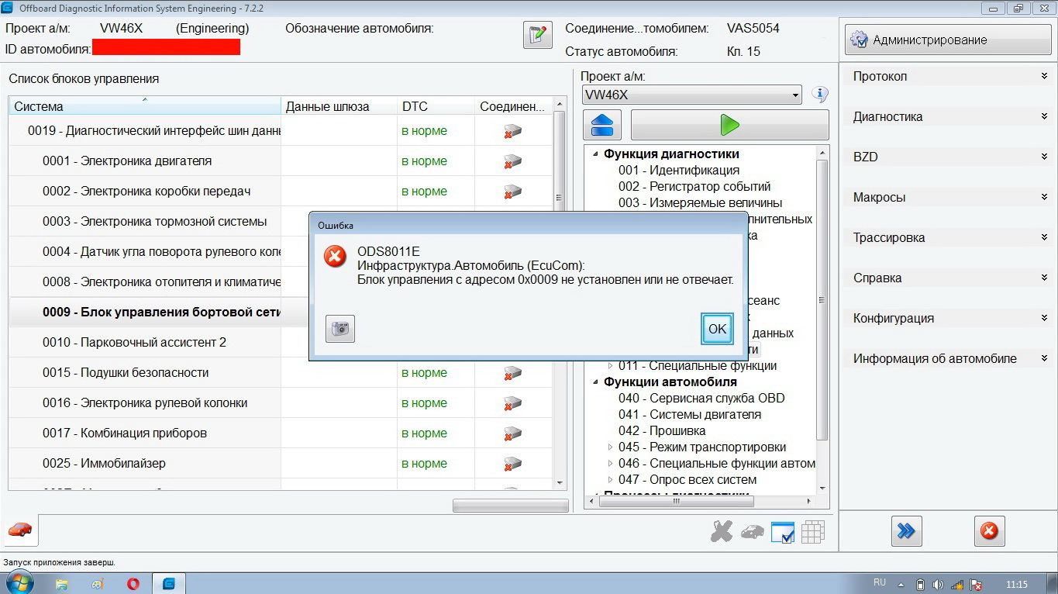Screen dimensions: 1058x594
Task: Open Opera browser from the taskbar
Action: click(x=133, y=583)
